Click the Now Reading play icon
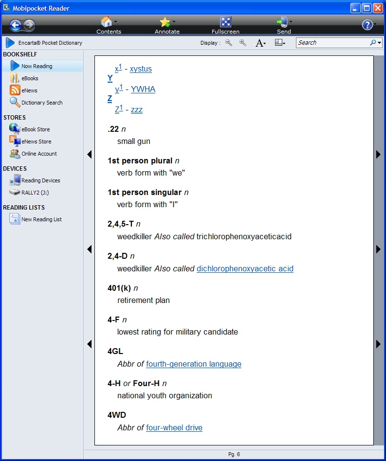386x461 pixels. [15, 66]
